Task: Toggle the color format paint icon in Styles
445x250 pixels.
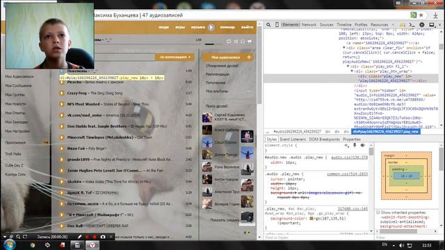Action: click(363, 145)
